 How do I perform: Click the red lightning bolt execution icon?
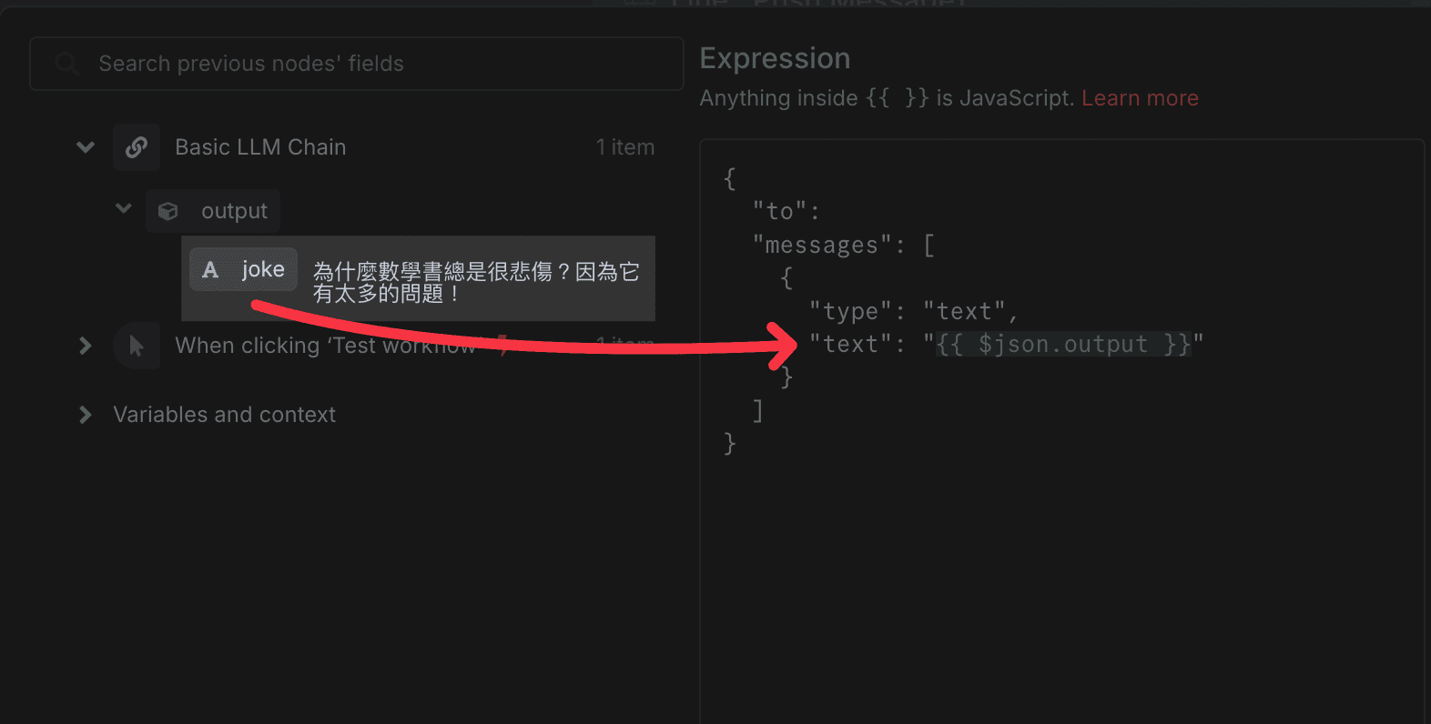502,346
